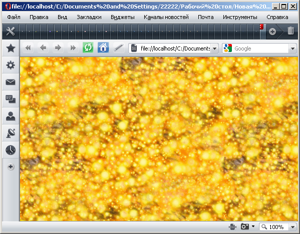This screenshot has height=234, width=300.
Task: Click the Wand pencil icon
Action: [118, 48]
